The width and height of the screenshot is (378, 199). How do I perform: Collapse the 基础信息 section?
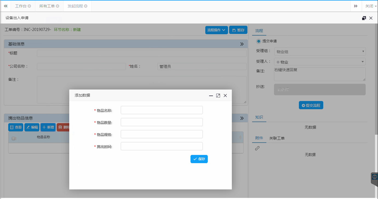pyautogui.click(x=242, y=44)
